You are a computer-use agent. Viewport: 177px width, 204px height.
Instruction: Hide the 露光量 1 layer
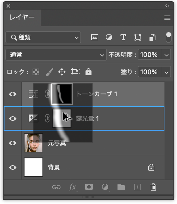click(13, 118)
